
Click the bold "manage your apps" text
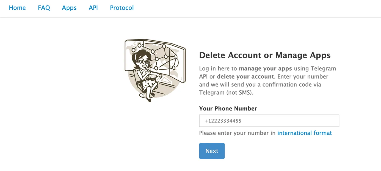pyautogui.click(x=265, y=68)
